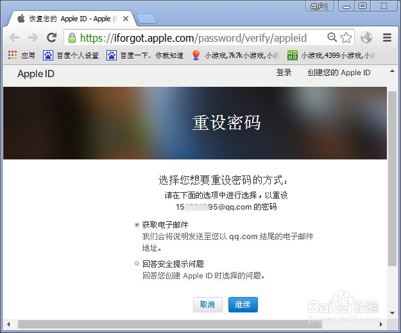
Task: Click the browser forward arrow
Action: [33, 38]
